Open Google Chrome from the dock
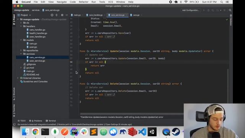Image resolution: width=245 pixels, height=138 pixels. tap(35, 132)
